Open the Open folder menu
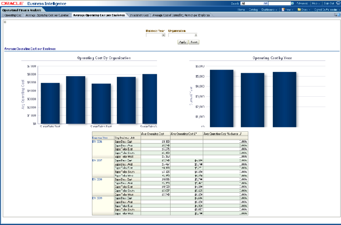This screenshot has width=341, height=225. [x=304, y=9]
